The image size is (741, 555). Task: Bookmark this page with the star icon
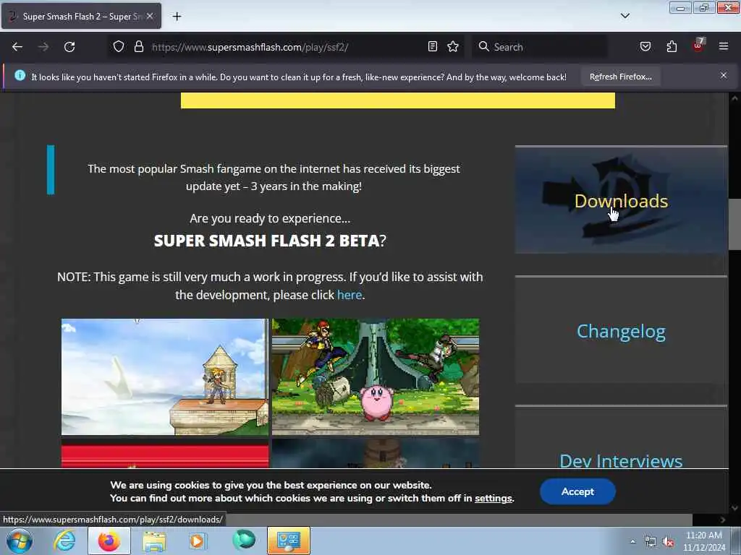click(453, 47)
